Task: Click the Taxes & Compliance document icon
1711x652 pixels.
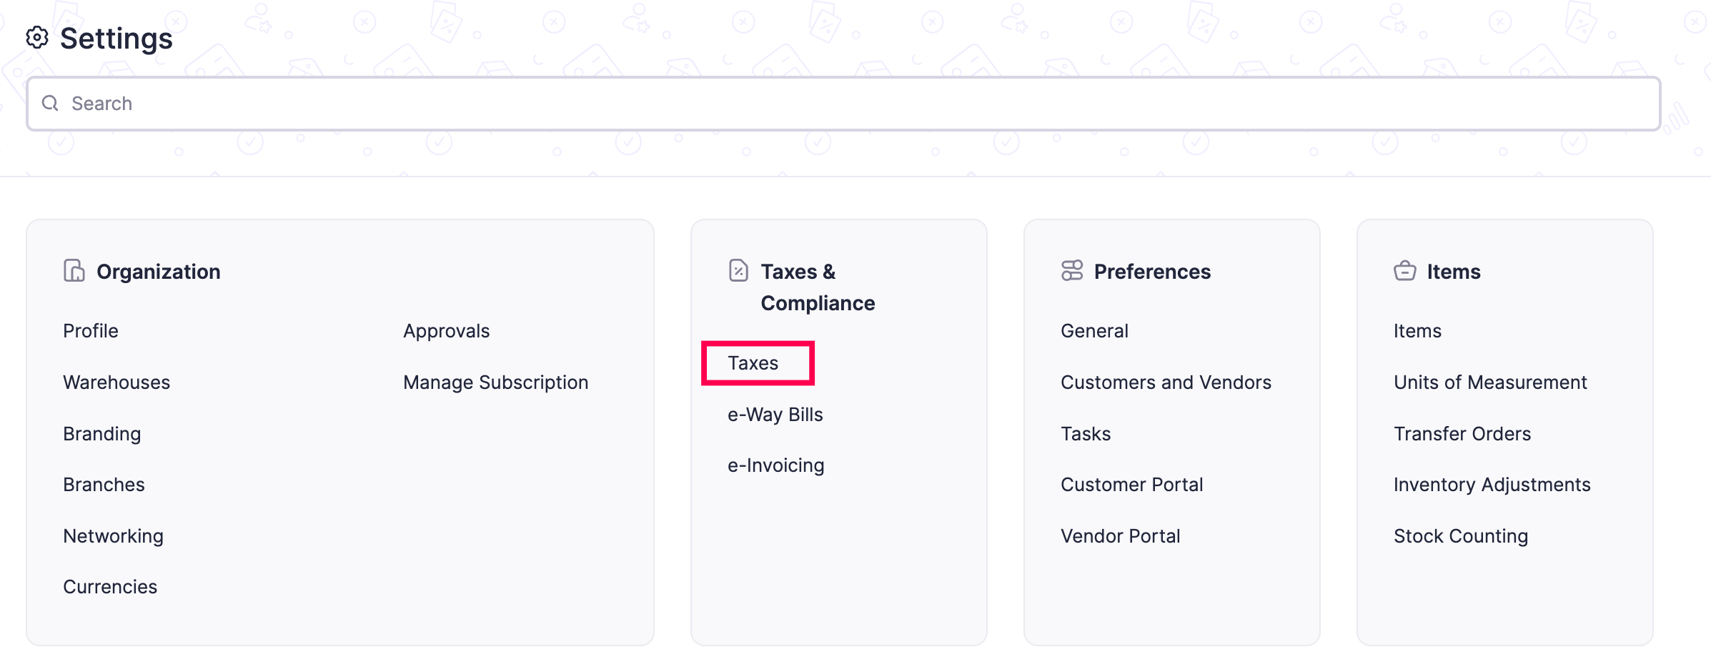Action: point(738,271)
